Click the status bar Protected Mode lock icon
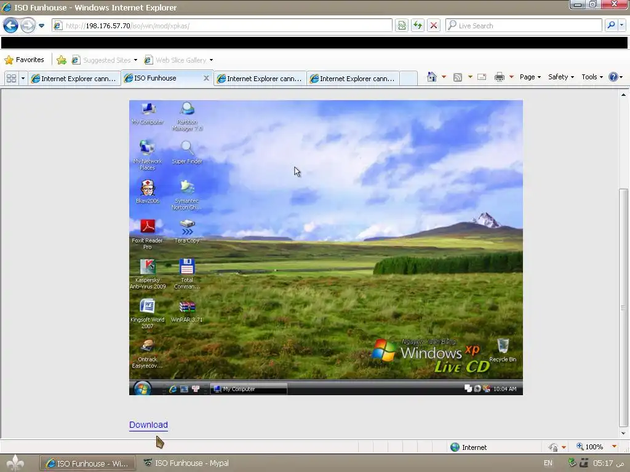 [553, 447]
